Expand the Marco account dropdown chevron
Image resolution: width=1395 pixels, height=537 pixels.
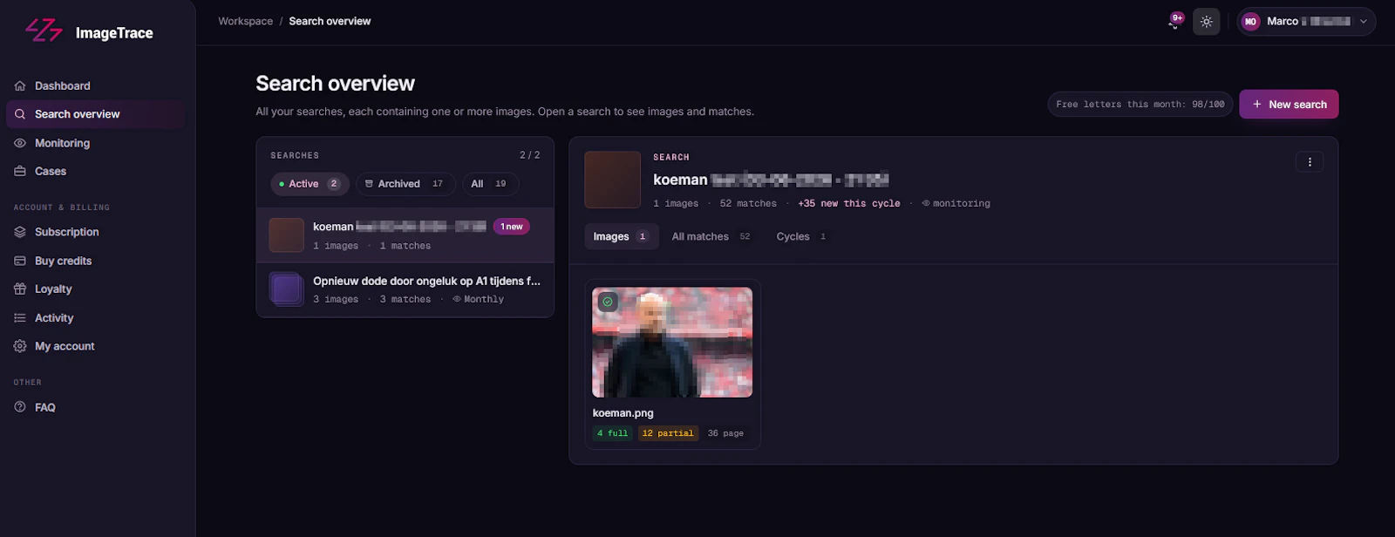tap(1364, 22)
